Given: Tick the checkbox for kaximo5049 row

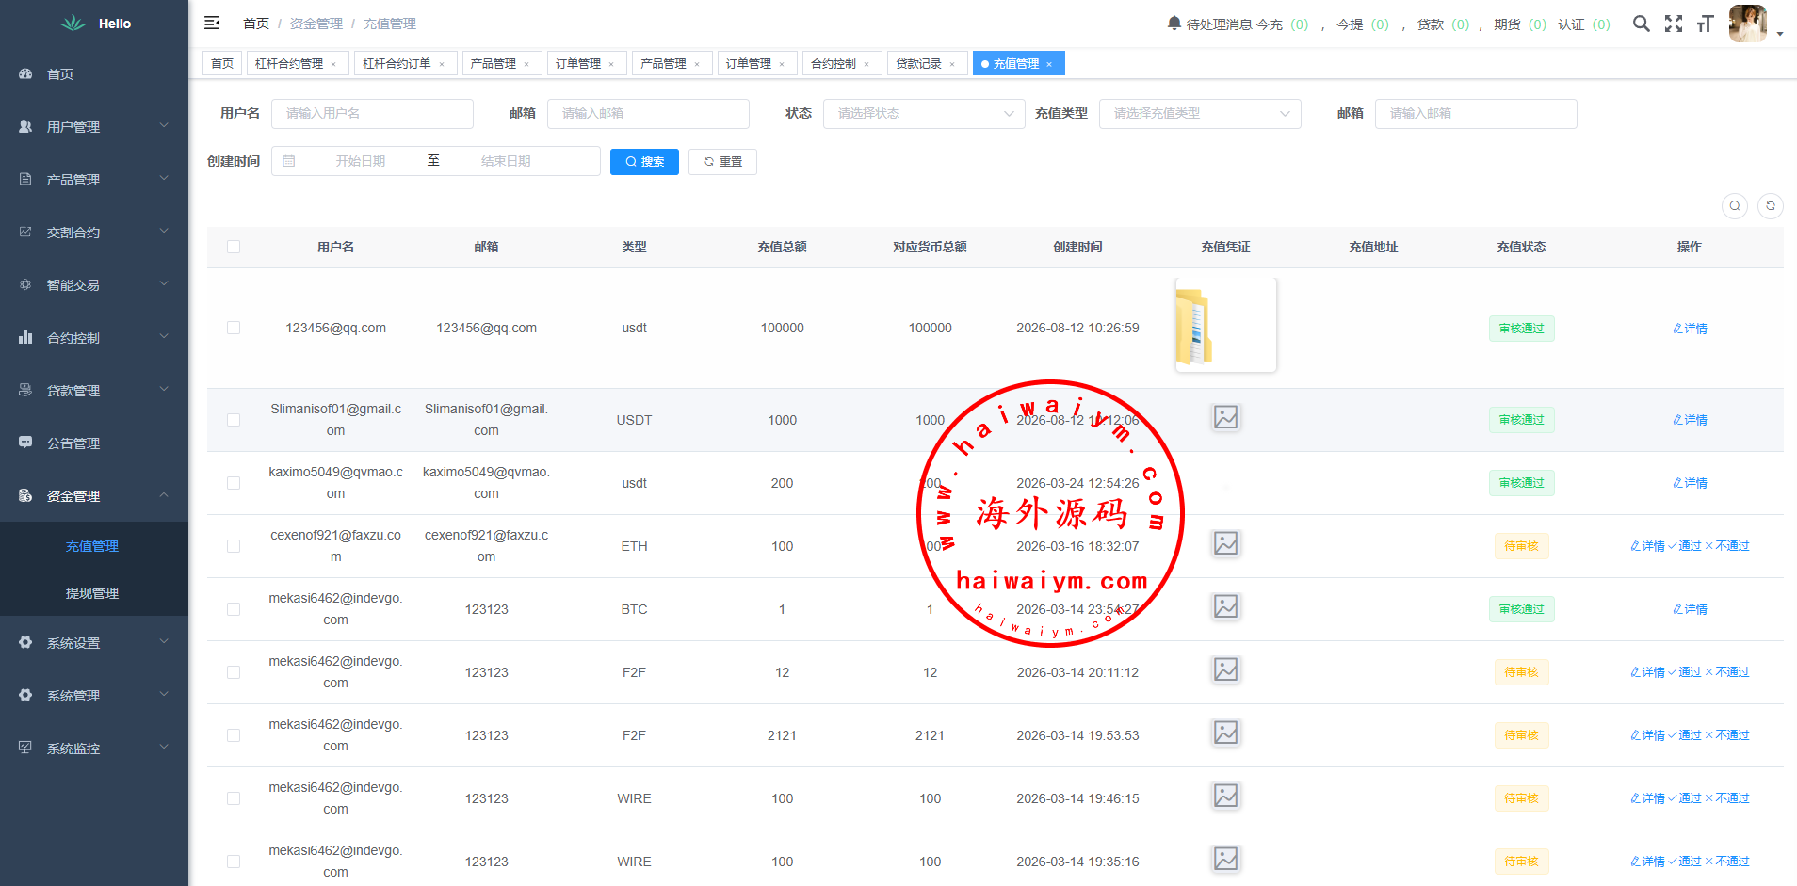Looking at the screenshot, I should point(234,483).
